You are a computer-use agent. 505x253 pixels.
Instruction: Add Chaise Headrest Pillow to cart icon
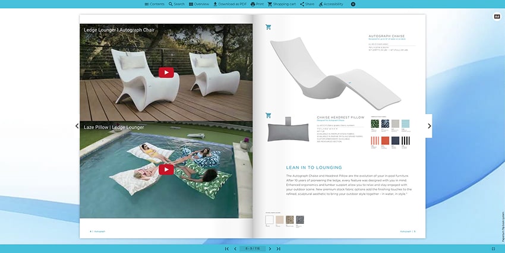pos(269,115)
